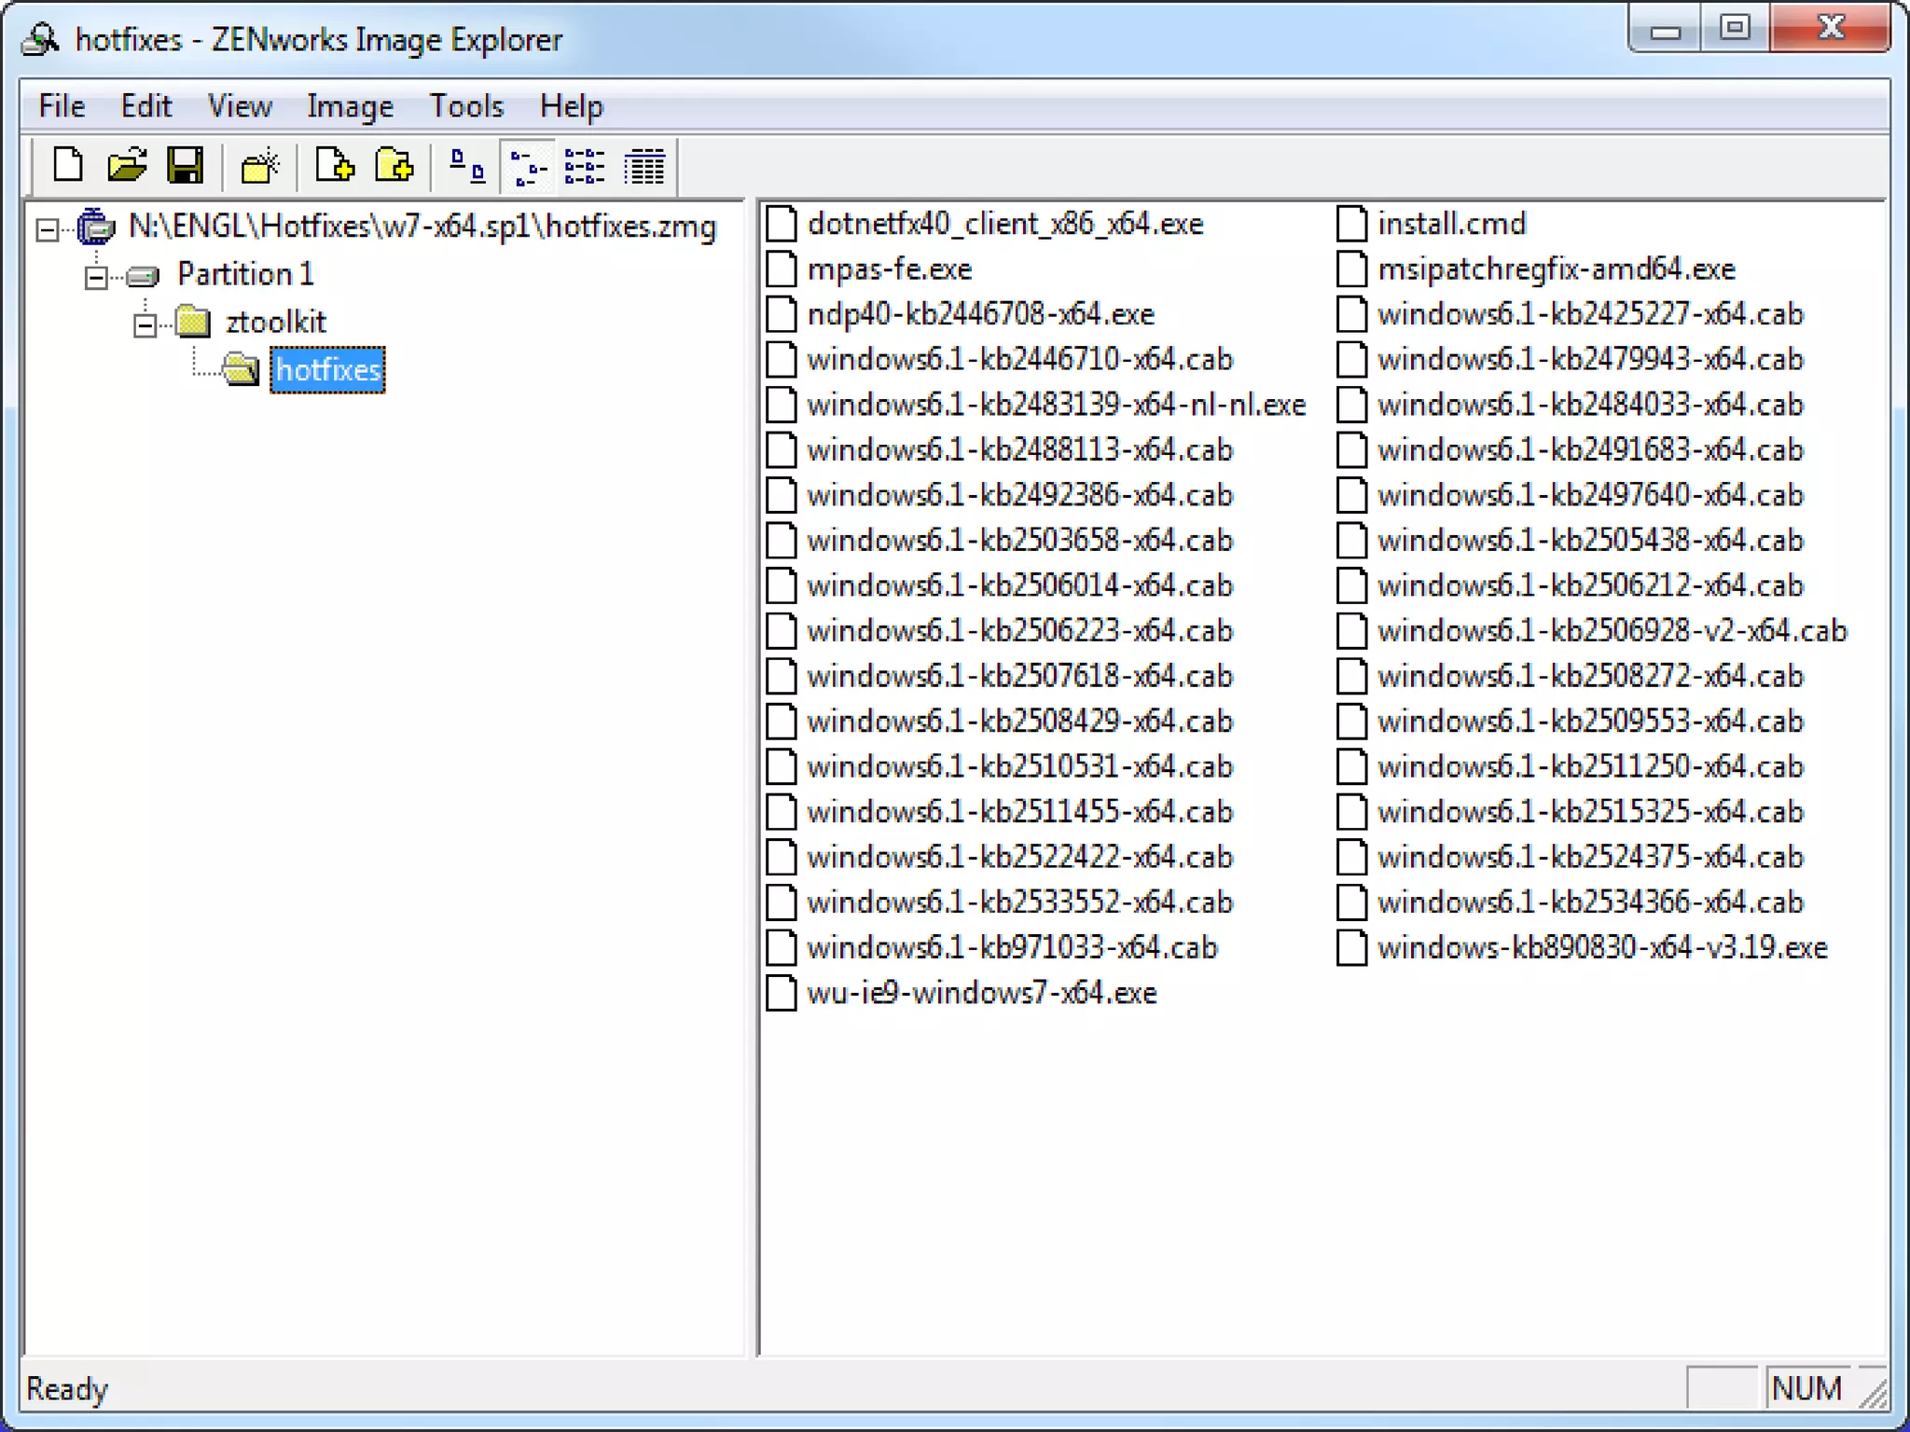This screenshot has height=1432, width=1910.
Task: Click the file icon beside windows6.1-kb971033-x64.cab
Action: [x=782, y=948]
